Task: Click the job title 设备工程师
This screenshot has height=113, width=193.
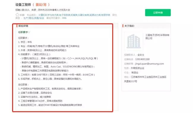Action: [23, 5]
